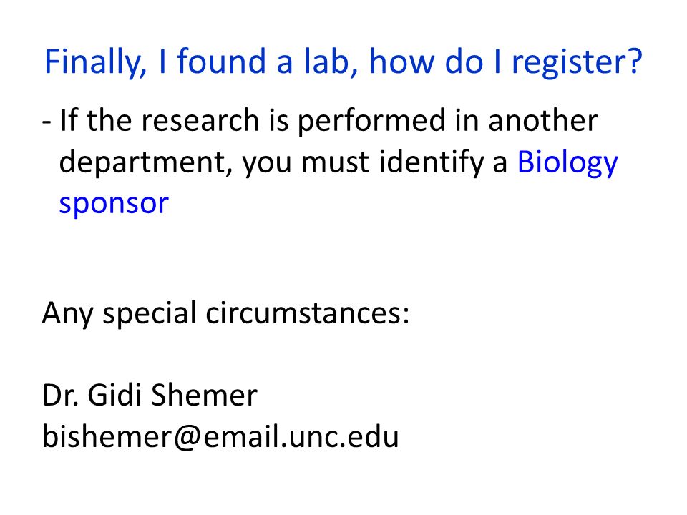Click the word 'Shemer' in the name
The width and height of the screenshot is (687, 515).
click(x=204, y=395)
